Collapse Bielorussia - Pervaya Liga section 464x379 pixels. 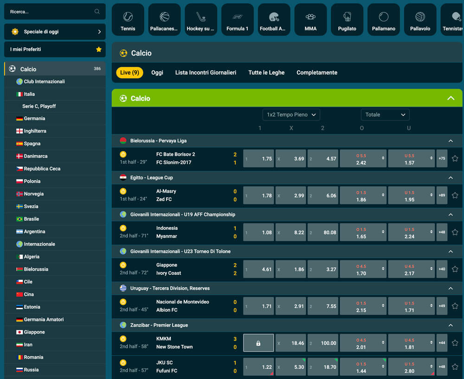pyautogui.click(x=451, y=141)
